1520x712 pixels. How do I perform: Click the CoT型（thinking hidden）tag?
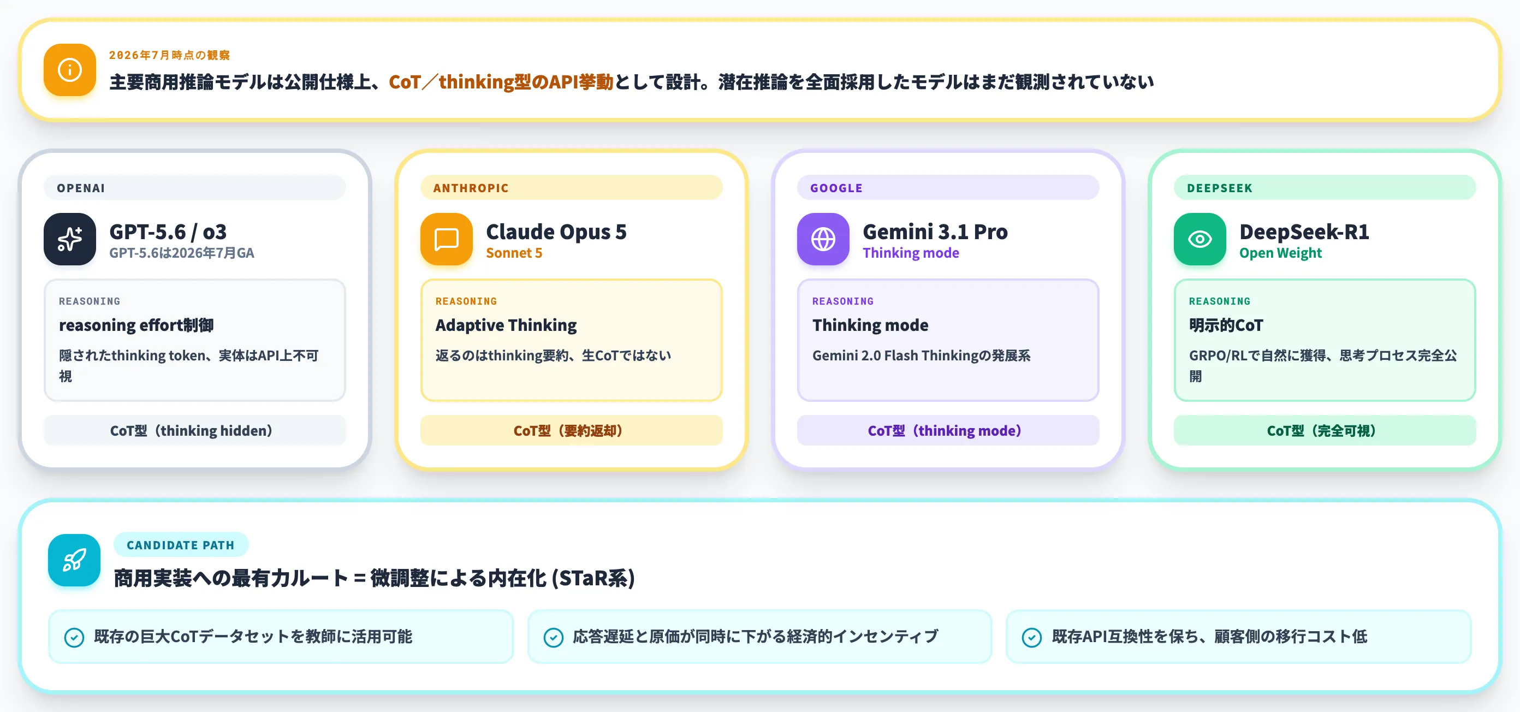pyautogui.click(x=195, y=430)
